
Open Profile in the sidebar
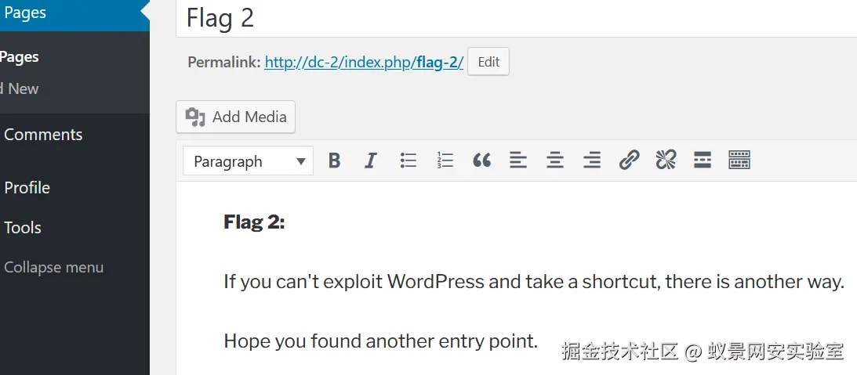[x=27, y=188]
